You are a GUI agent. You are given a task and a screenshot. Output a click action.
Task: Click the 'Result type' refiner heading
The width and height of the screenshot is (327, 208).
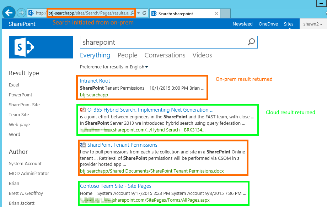pos(24,73)
